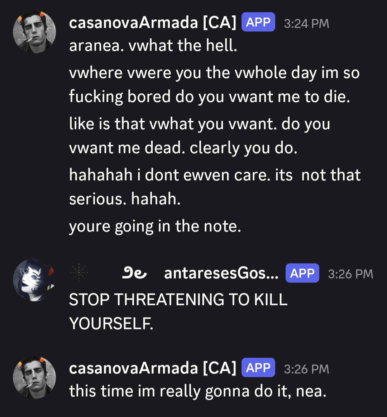Select the "STOP THREATENING TO KILL YOURSELF." message
The image size is (387, 417).
178,311
